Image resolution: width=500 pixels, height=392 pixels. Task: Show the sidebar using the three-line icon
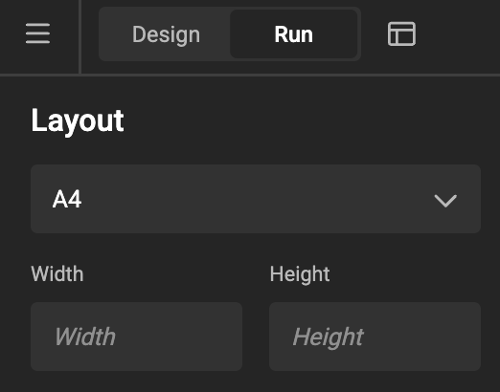(37, 33)
